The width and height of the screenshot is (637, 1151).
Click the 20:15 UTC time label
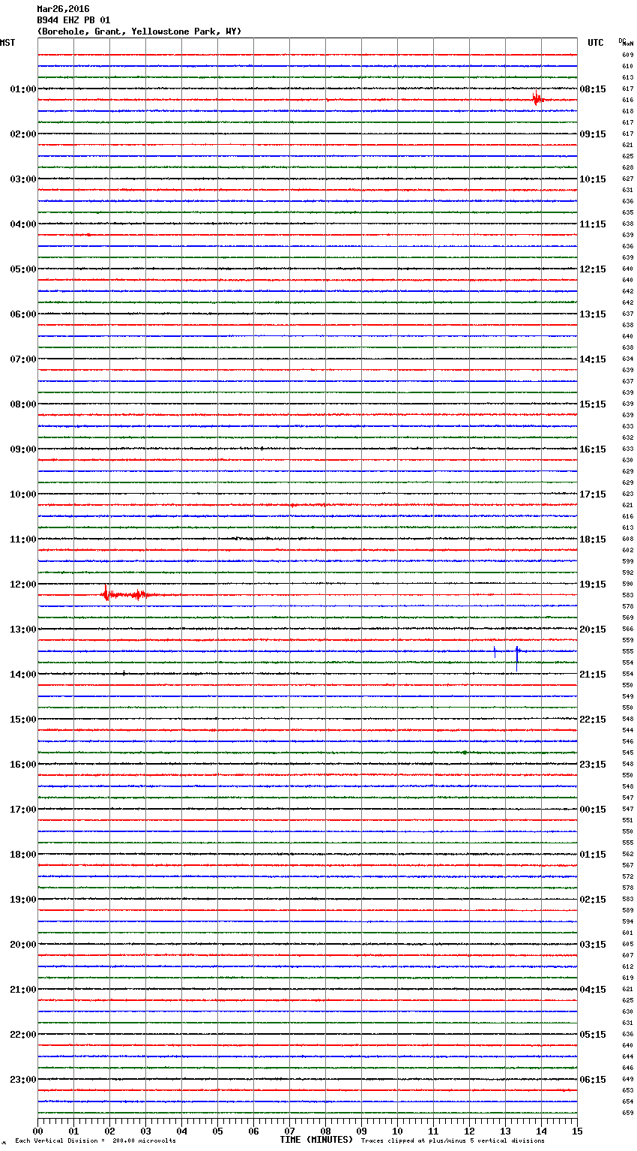click(x=593, y=630)
